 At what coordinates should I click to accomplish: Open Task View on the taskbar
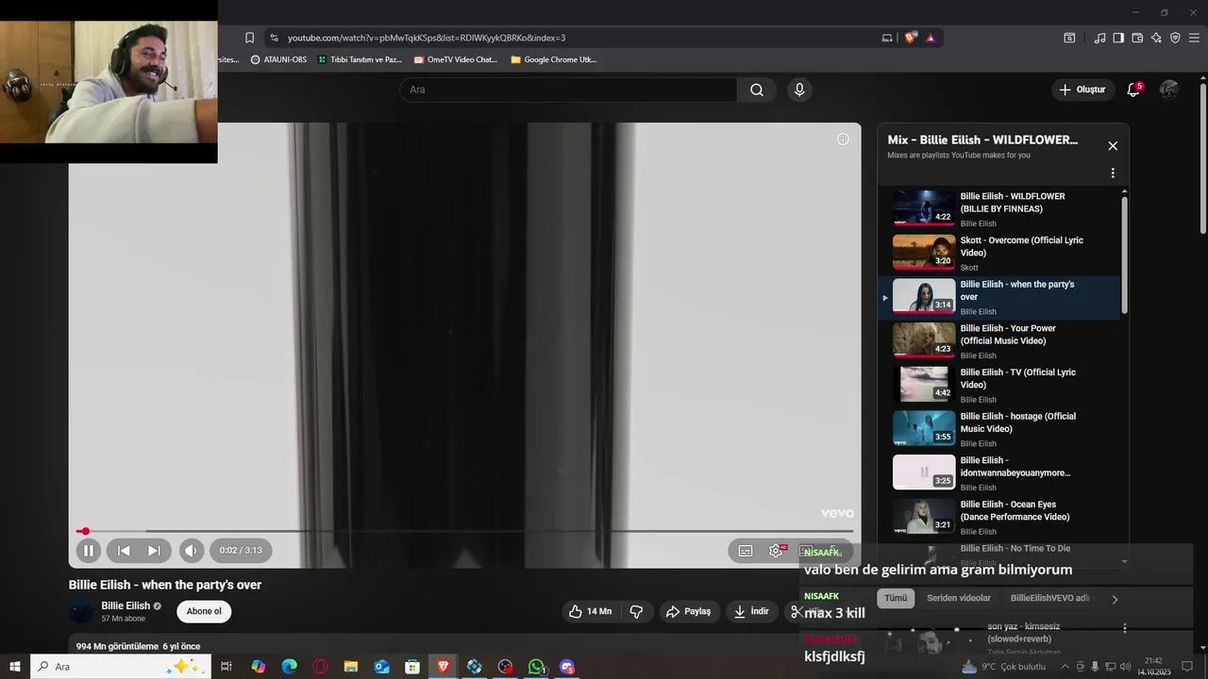(x=226, y=667)
